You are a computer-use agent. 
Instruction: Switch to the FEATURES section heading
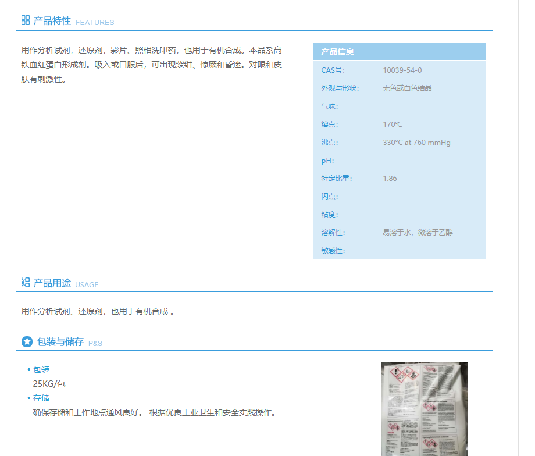tap(94, 23)
